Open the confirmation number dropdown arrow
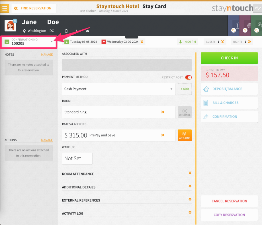Screen dimensions: 262x225 click(x=52, y=41)
